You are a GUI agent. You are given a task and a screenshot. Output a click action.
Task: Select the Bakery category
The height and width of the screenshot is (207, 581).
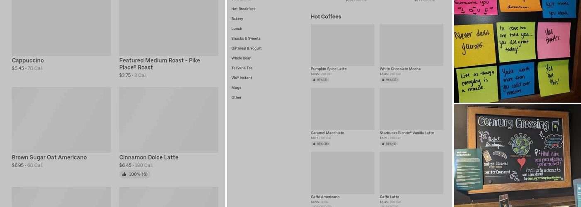click(x=237, y=19)
